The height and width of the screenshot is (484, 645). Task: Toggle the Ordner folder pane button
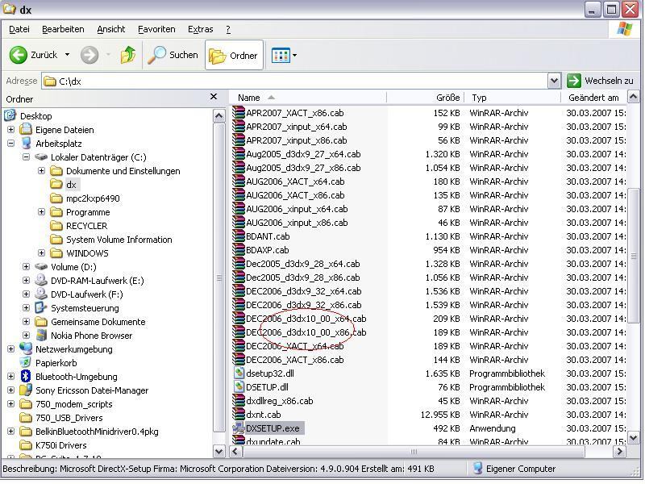[x=234, y=55]
